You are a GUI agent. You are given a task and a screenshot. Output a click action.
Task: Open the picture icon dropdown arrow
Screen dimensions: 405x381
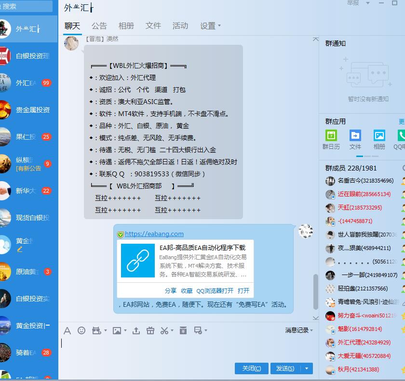pyautogui.click(x=125, y=331)
